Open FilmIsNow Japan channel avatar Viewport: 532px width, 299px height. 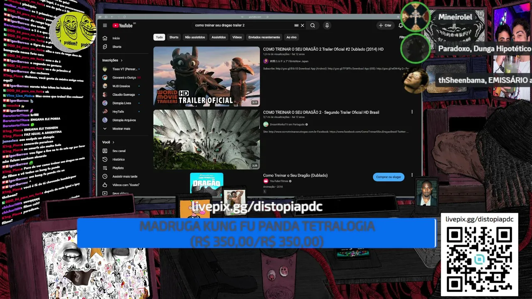pos(266,61)
